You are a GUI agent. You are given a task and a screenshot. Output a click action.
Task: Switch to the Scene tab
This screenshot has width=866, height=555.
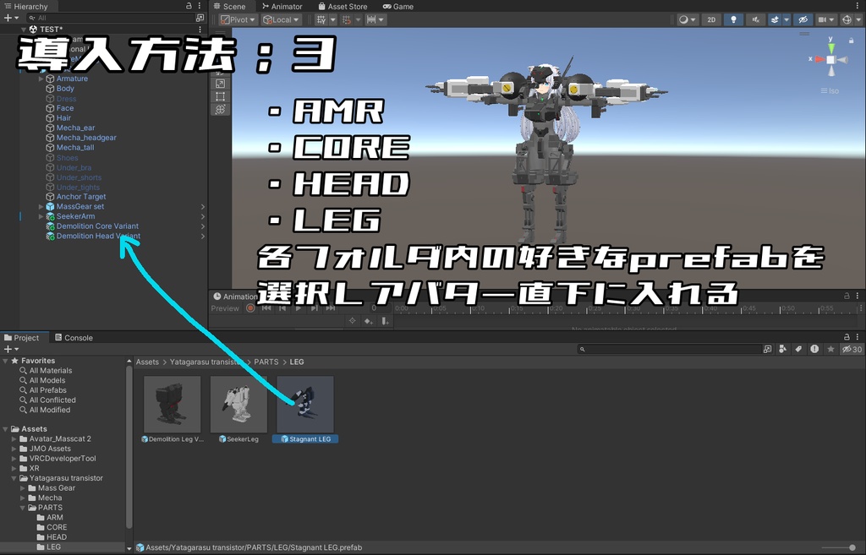point(230,7)
